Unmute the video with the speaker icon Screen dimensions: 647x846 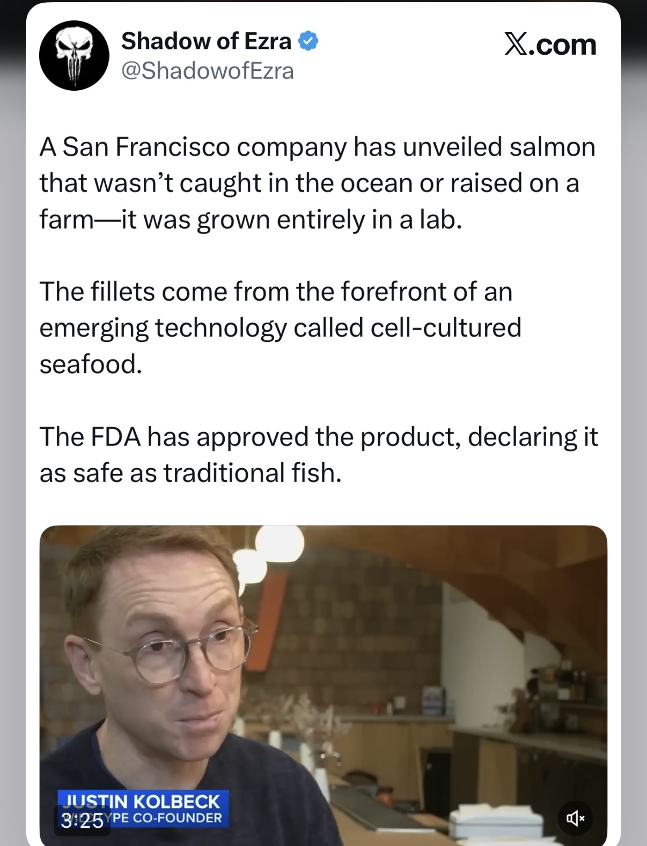point(575,818)
